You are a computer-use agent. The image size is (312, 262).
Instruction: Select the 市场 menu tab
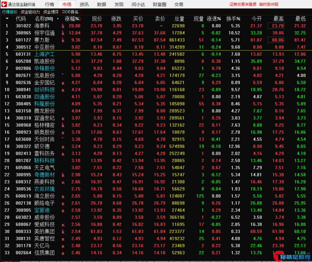click(x=67, y=4)
